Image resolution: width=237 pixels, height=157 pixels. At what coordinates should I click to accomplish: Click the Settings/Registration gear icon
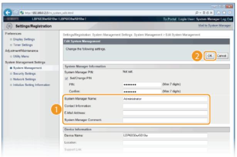[9, 26]
